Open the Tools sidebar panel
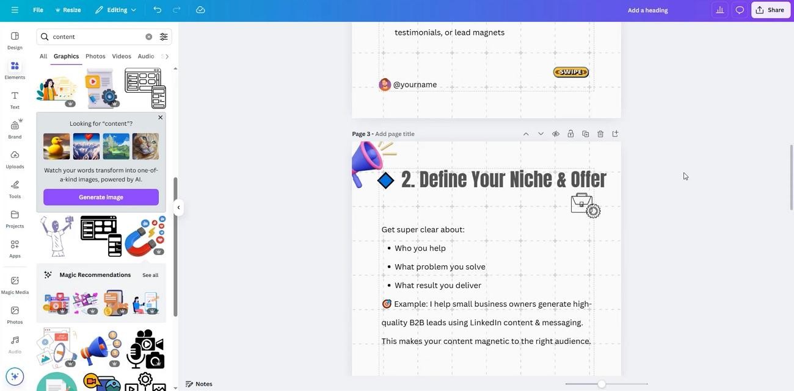 pos(15,189)
